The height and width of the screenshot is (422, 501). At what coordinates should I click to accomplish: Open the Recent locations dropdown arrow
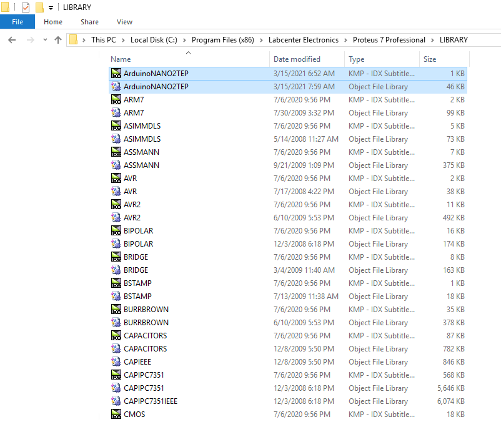pos(45,40)
